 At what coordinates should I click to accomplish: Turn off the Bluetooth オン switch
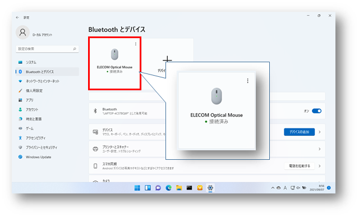click(x=316, y=111)
